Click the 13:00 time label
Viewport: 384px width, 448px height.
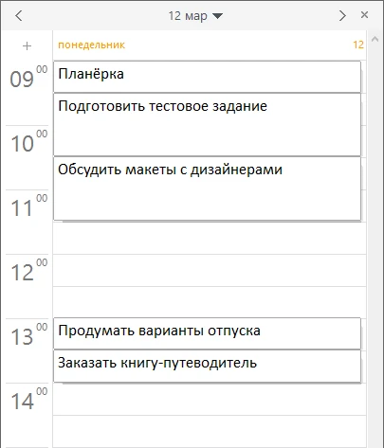28,334
